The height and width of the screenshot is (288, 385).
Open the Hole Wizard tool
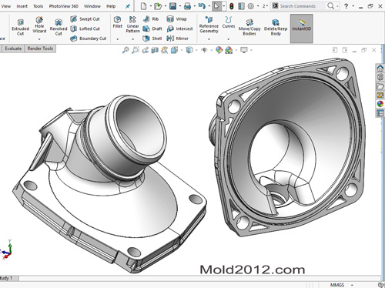39,25
